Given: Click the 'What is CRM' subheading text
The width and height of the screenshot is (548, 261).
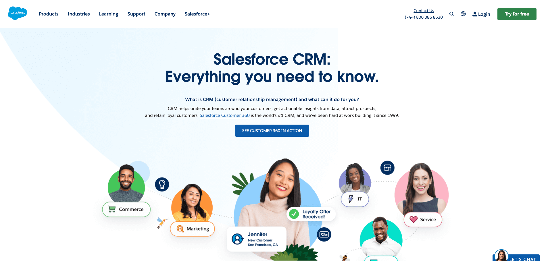Looking at the screenshot, I should (272, 100).
